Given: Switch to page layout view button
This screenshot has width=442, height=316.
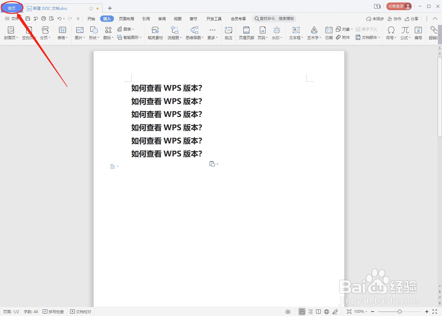Looking at the screenshot, I should click(x=302, y=312).
